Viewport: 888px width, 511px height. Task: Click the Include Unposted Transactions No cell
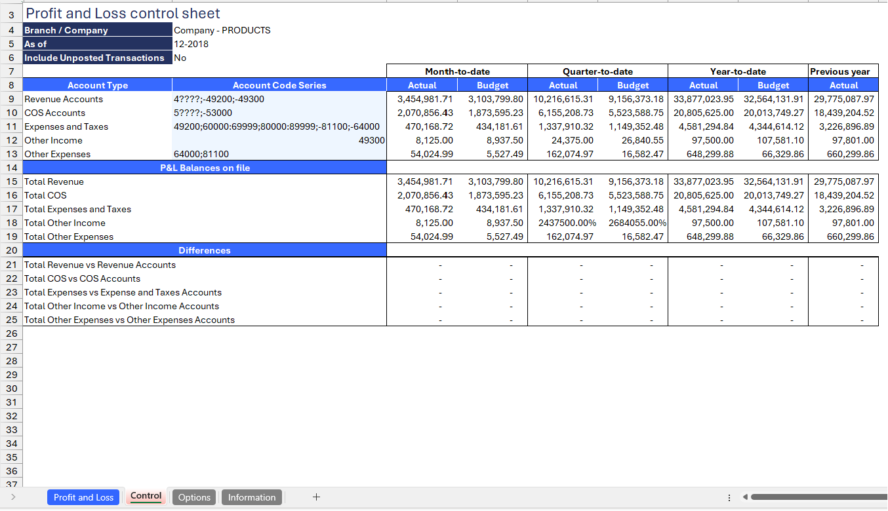[180, 58]
